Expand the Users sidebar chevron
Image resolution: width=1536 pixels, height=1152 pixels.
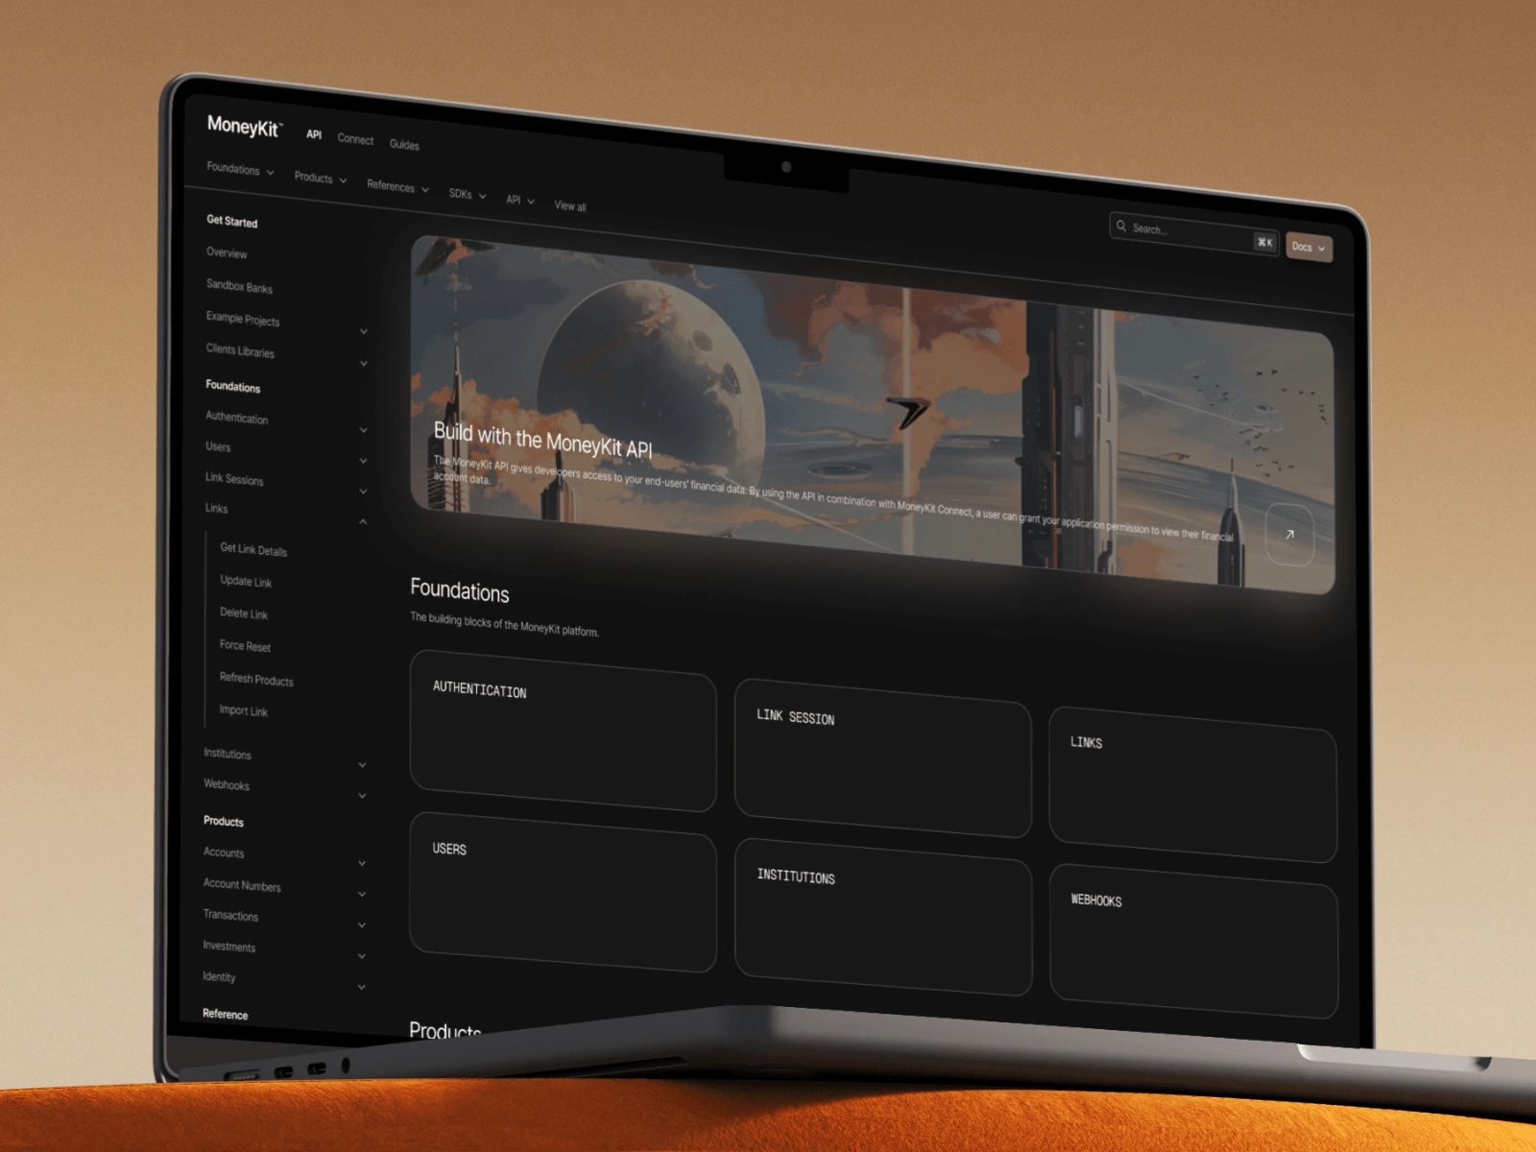(364, 461)
